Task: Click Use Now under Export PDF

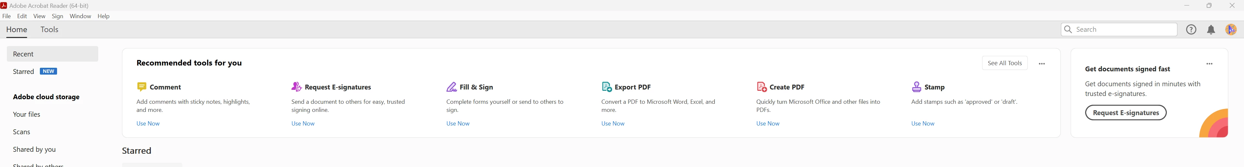Action: [x=613, y=124]
